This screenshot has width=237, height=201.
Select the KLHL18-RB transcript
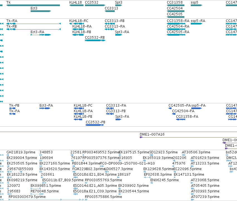78,35
